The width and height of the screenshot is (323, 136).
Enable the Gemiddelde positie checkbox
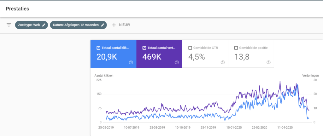[236, 48]
